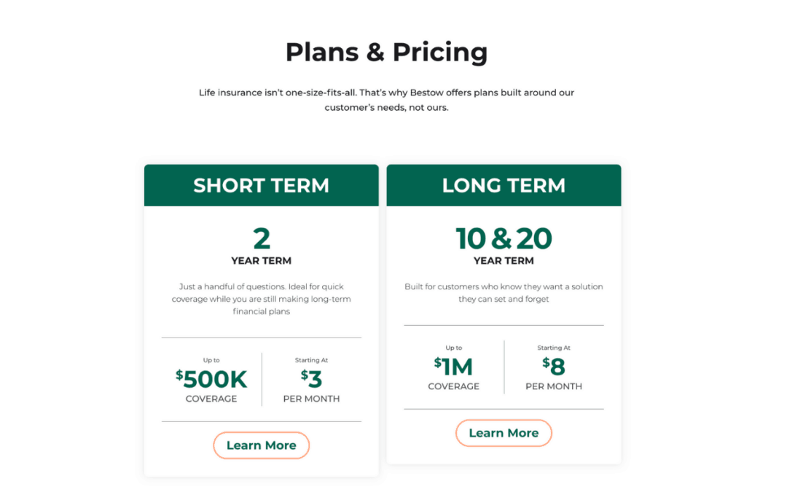Select the Short Term pricing card

pos(261,319)
